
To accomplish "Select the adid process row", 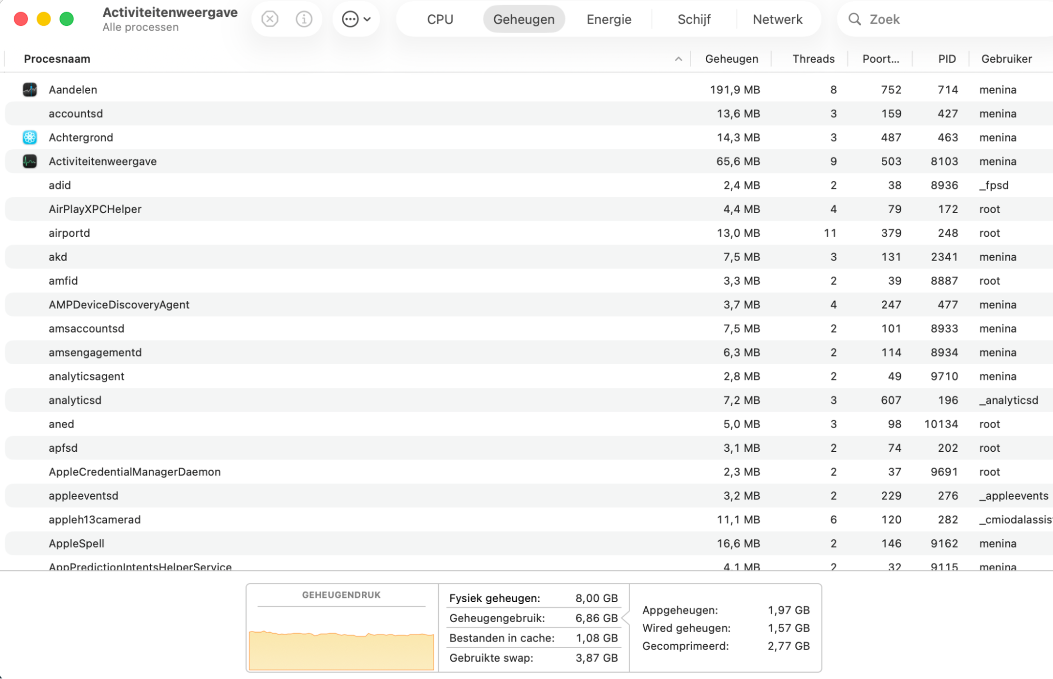I will tap(529, 186).
